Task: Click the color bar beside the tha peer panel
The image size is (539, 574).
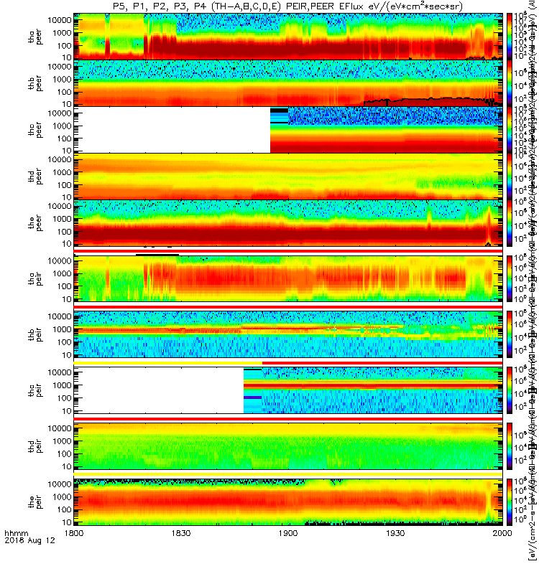Action: 510,37
